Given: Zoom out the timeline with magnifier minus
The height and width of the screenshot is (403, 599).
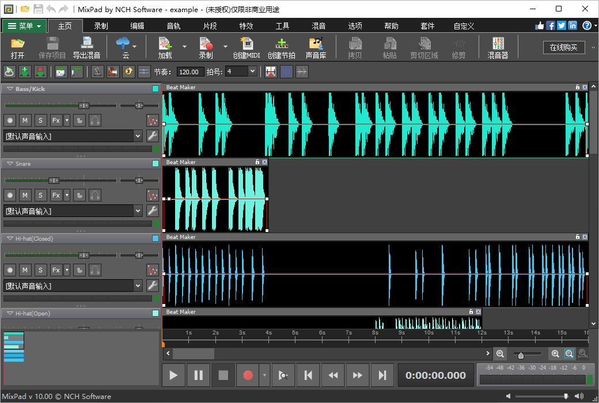Looking at the screenshot, I should [500, 353].
